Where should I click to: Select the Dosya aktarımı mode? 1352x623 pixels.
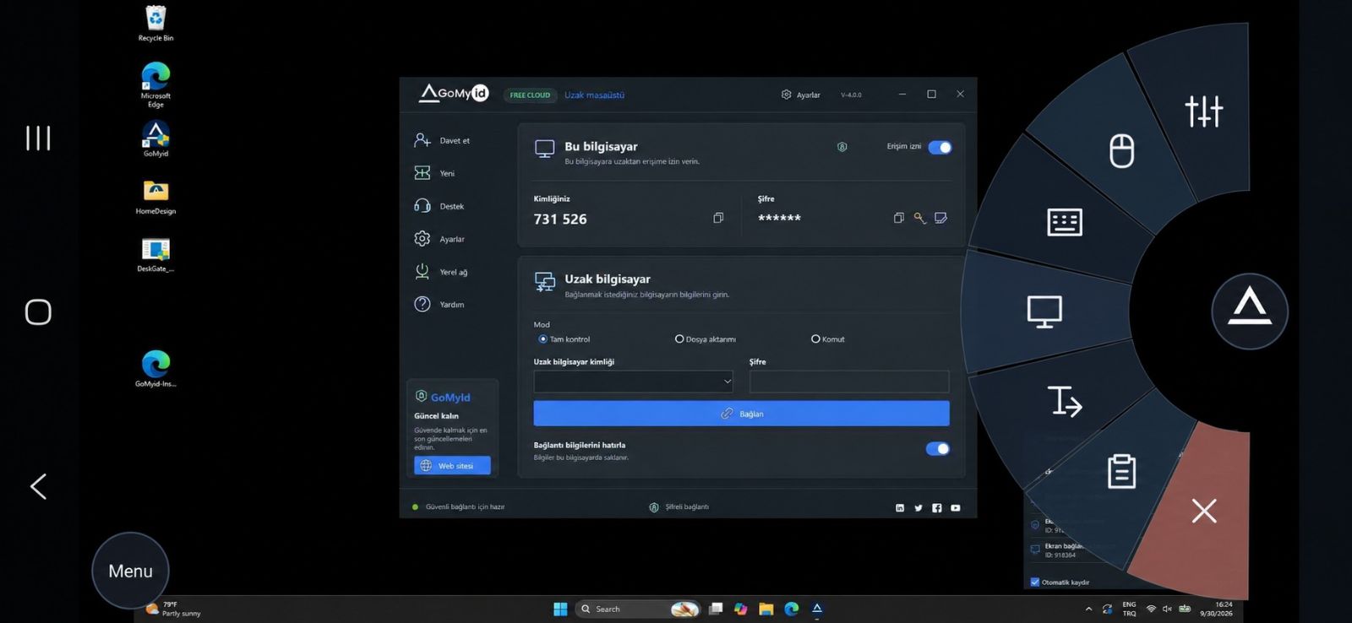coord(679,339)
